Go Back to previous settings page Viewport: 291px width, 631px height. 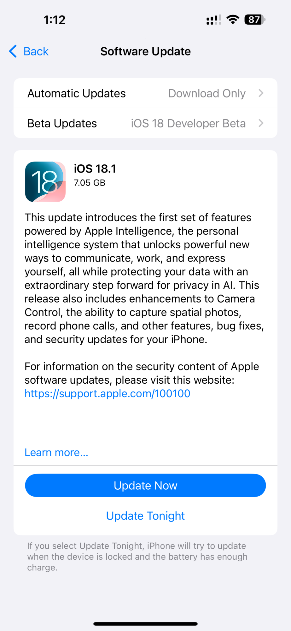click(x=29, y=51)
